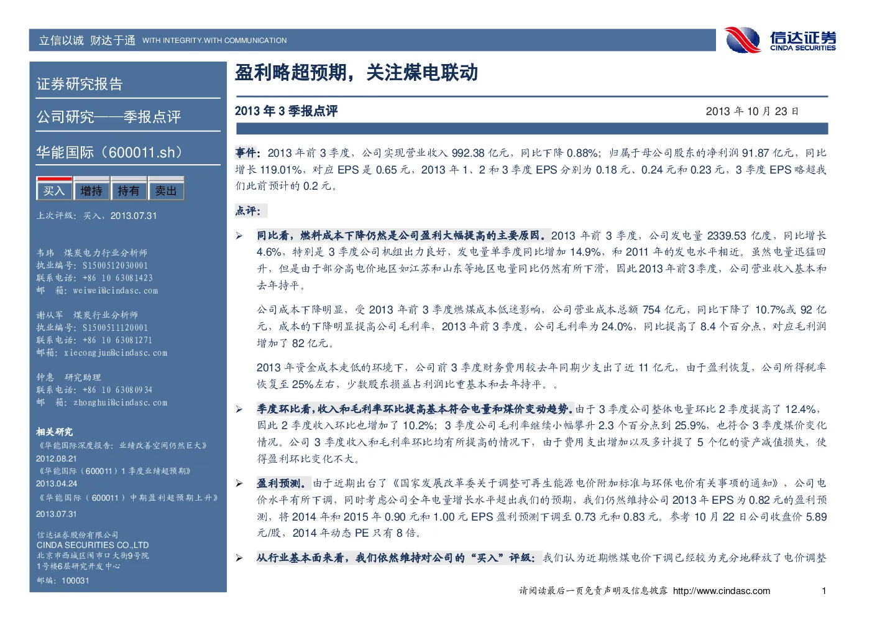Click date 2012.08.21 in related research
Image resolution: width=872 pixels, height=617 pixels.
57,458
